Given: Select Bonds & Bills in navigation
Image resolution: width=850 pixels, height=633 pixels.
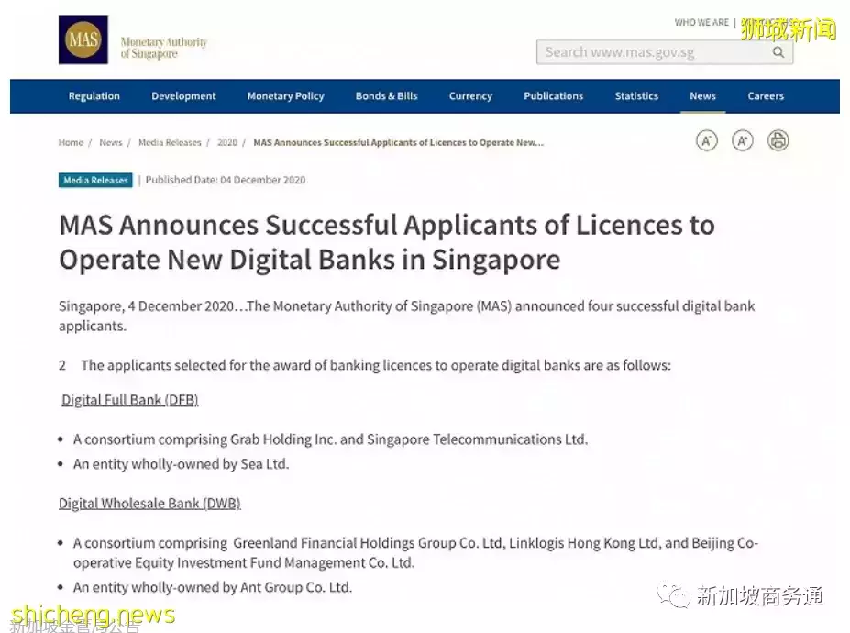Looking at the screenshot, I should pyautogui.click(x=386, y=96).
